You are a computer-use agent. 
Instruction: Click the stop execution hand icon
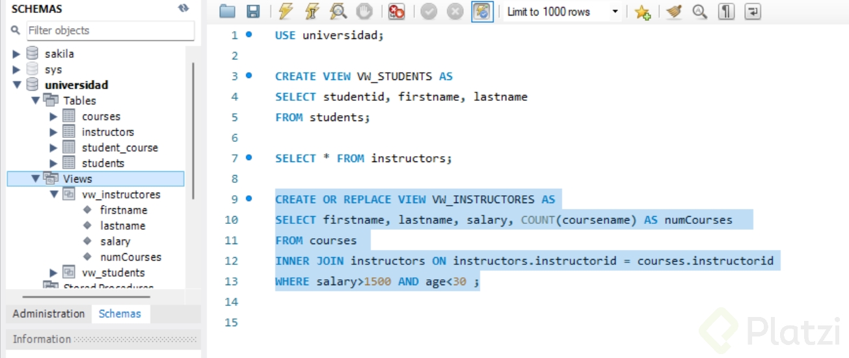pyautogui.click(x=365, y=12)
